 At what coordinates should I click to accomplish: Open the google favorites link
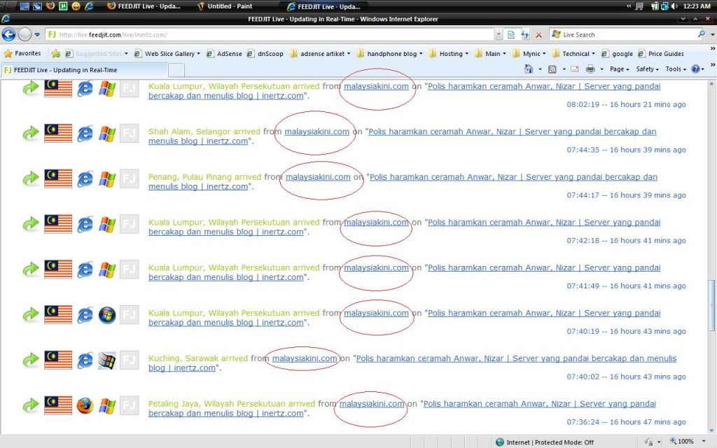(x=618, y=53)
